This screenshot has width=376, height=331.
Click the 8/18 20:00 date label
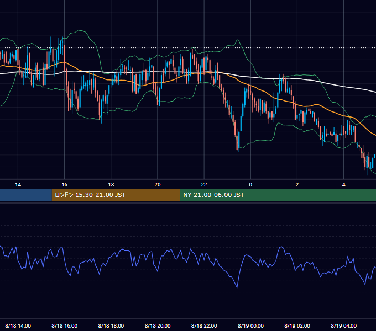coord(158,325)
